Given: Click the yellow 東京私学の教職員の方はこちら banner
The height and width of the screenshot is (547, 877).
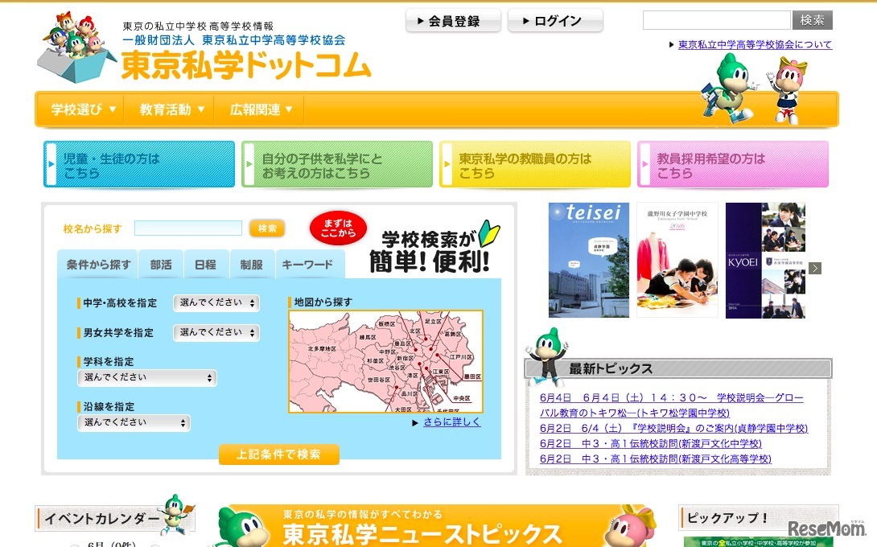Looking at the screenshot, I should (x=535, y=164).
